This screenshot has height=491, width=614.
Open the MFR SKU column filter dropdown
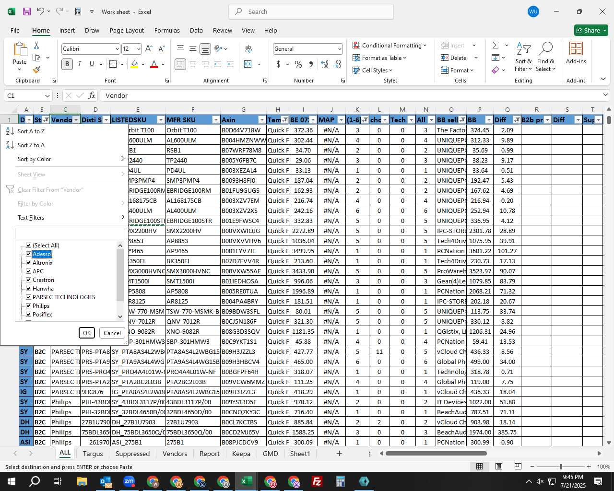tap(216, 120)
